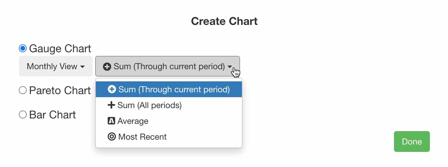Screen dimensions: 448x167
Task: Click the plus-circle icon in the Sum dropdown button
Action: tap(107, 66)
